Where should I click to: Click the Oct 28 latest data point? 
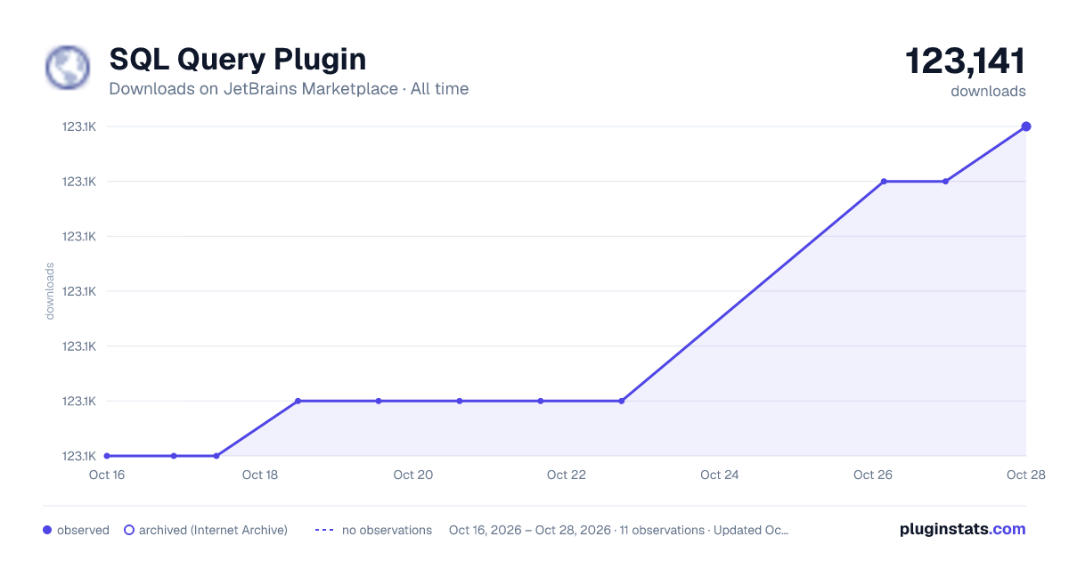pos(1026,126)
